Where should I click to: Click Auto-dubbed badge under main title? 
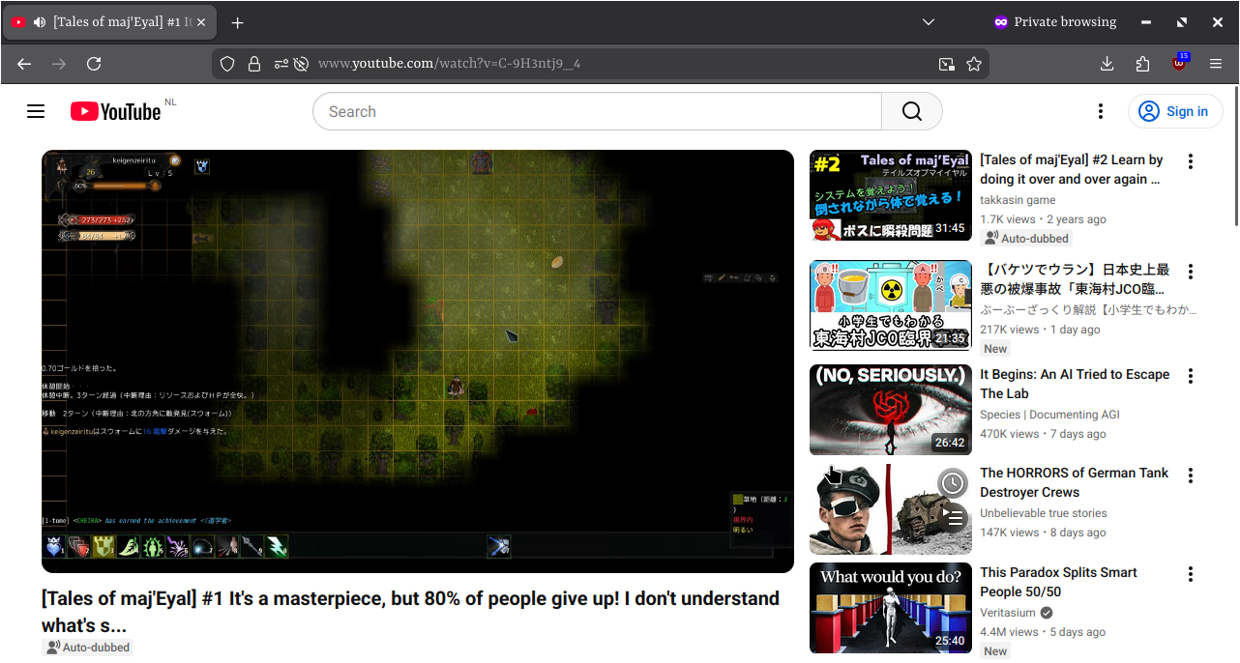(88, 648)
